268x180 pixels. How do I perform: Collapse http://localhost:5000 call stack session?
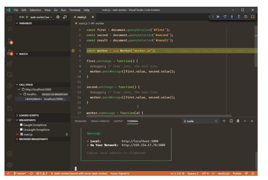click(x=19, y=89)
